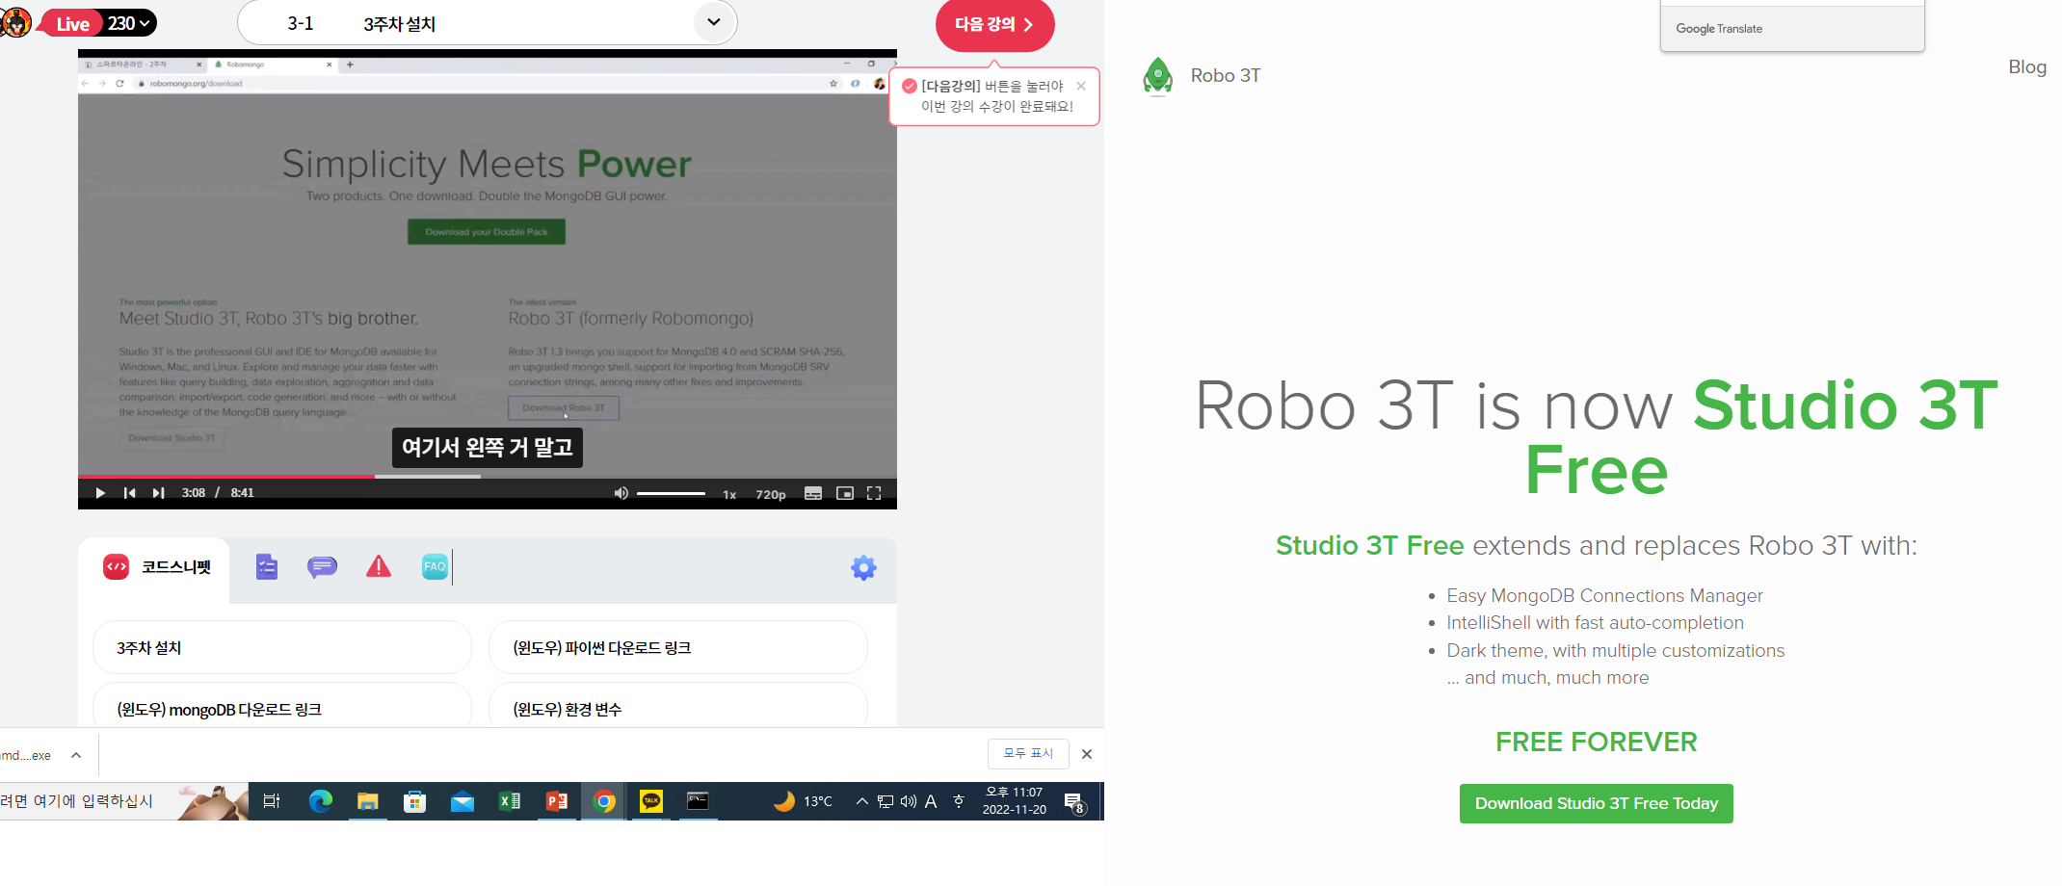Click Download Studio 3T Free Today button

(x=1596, y=803)
